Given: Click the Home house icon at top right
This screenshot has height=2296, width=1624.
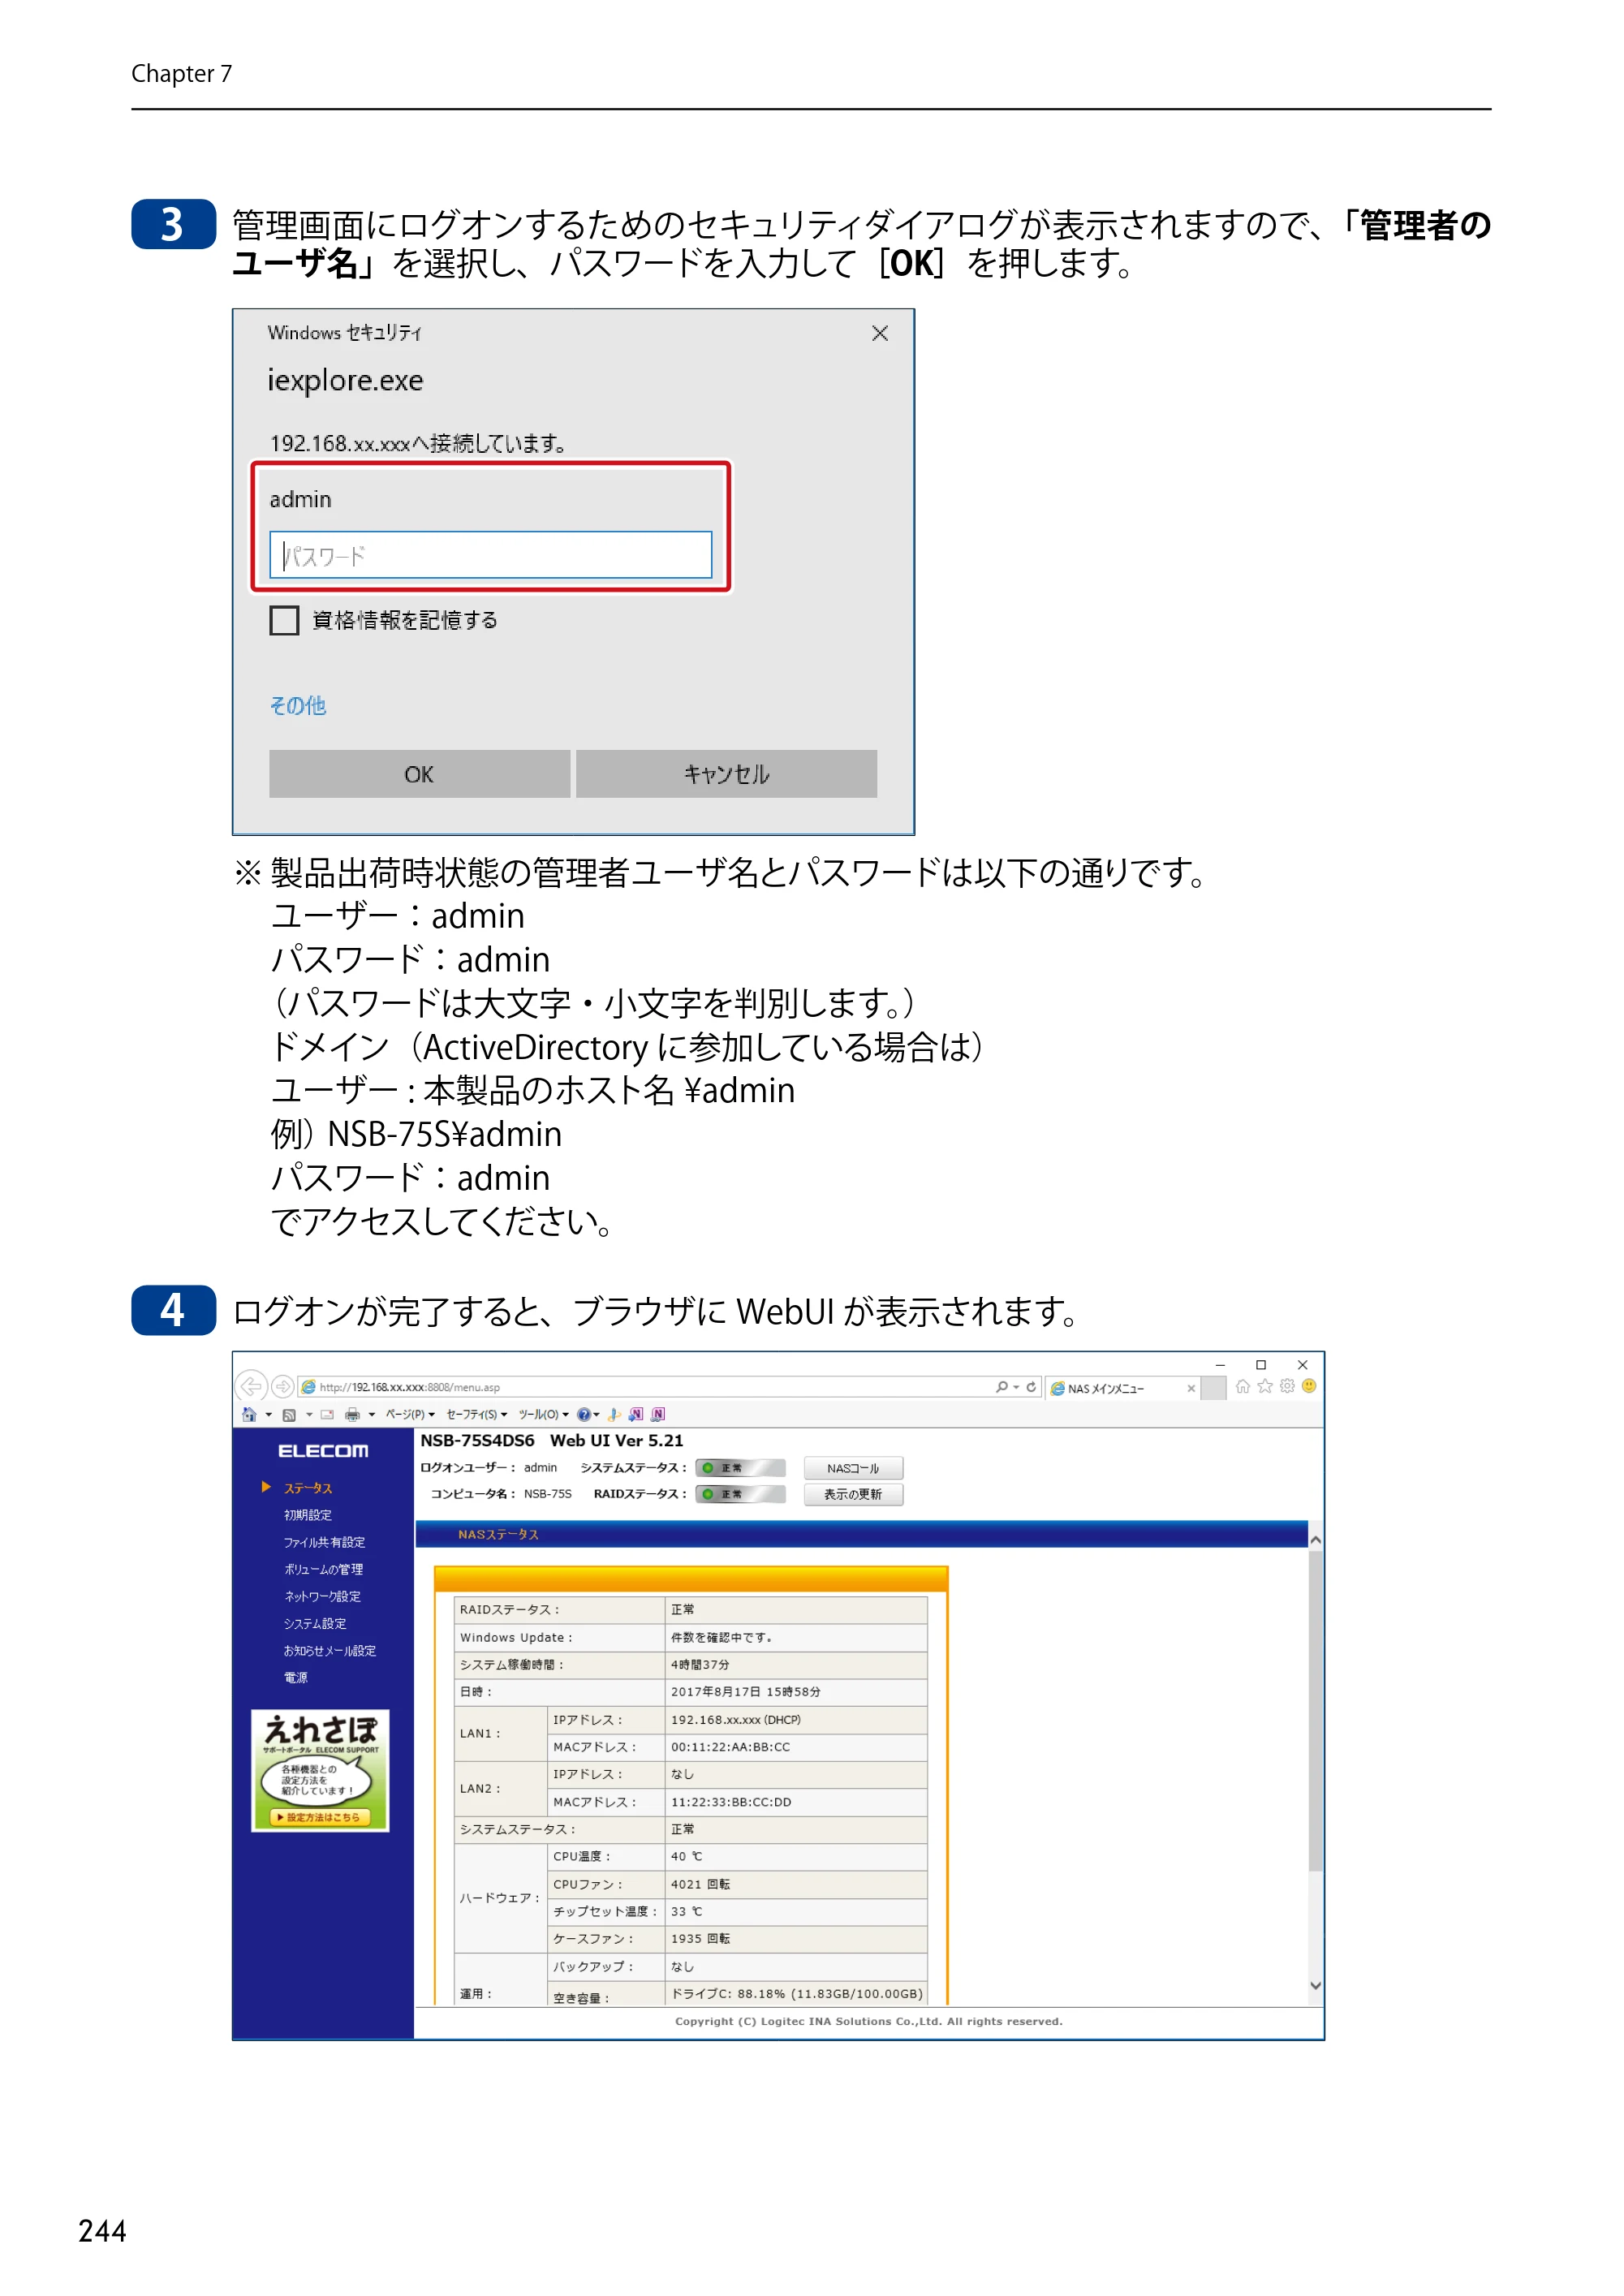Looking at the screenshot, I should [1243, 1386].
